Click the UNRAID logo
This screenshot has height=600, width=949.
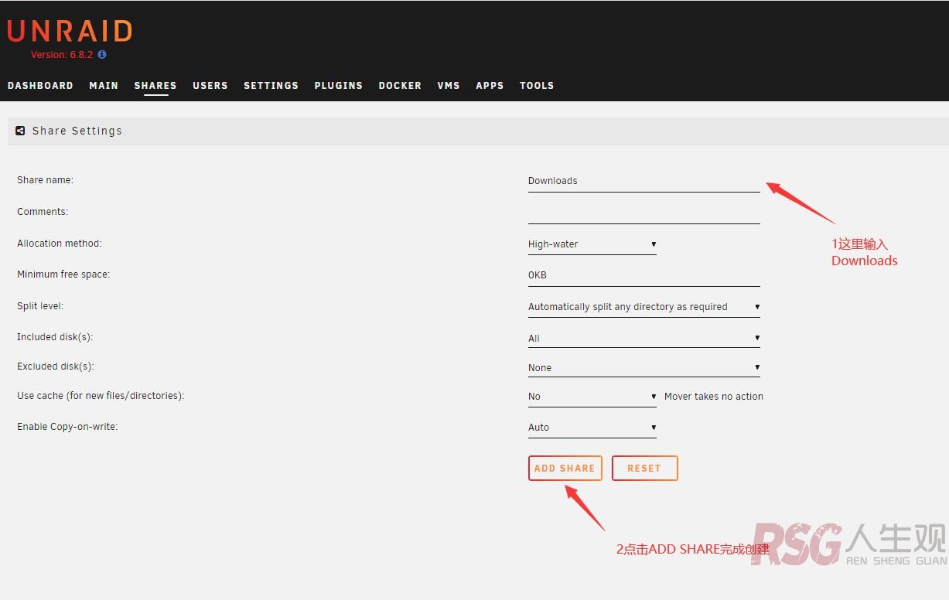click(70, 31)
